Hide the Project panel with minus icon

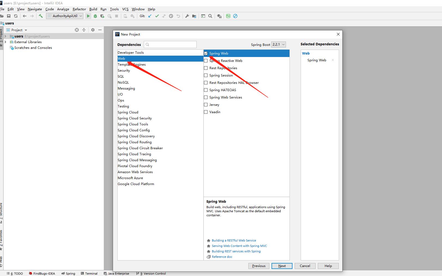pyautogui.click(x=100, y=30)
